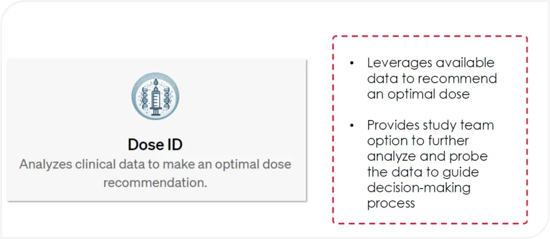The height and width of the screenshot is (239, 550).
Task: Click the 'Analyzes clinical data' description line
Action: [x=155, y=164]
